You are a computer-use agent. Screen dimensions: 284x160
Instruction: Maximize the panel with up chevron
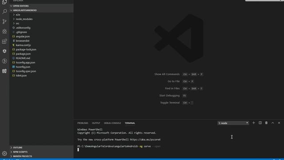pos(272,123)
